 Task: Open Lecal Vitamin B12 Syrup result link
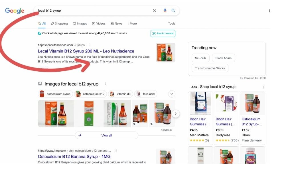pos(86,51)
